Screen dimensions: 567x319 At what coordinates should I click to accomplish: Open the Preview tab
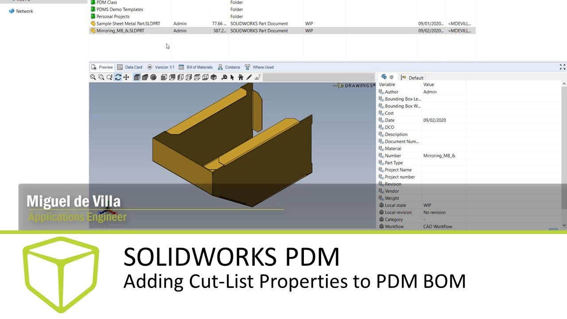point(102,67)
